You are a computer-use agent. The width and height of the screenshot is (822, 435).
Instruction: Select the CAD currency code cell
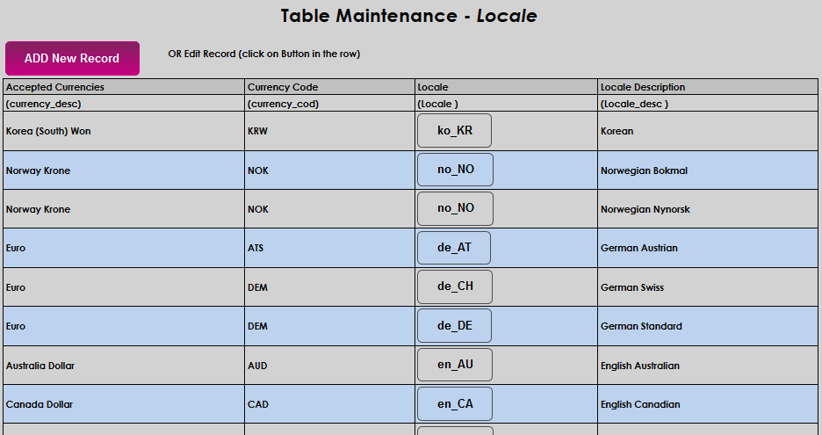[x=257, y=404]
